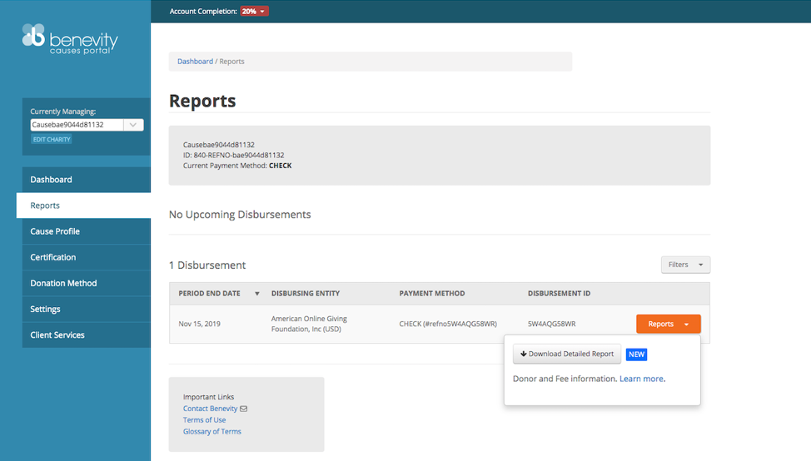Toggle the orange Reports dropdown button
811x461 pixels.
669,324
